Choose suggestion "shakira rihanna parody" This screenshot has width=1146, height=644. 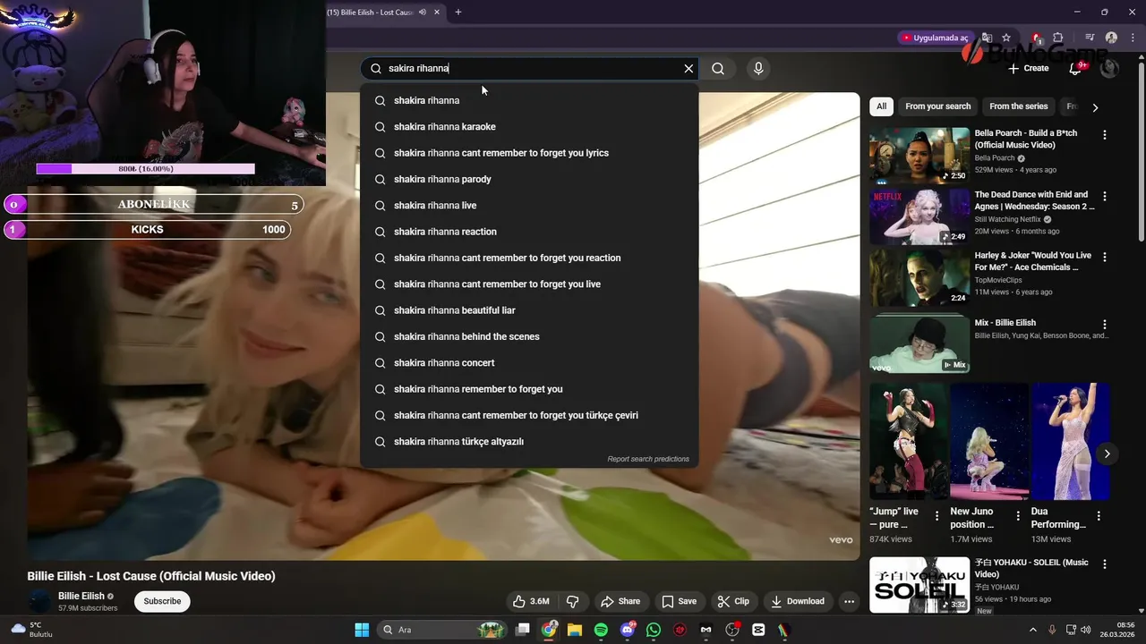[529, 179]
